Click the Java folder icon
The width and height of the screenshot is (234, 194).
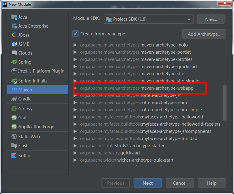pyautogui.click(x=14, y=17)
